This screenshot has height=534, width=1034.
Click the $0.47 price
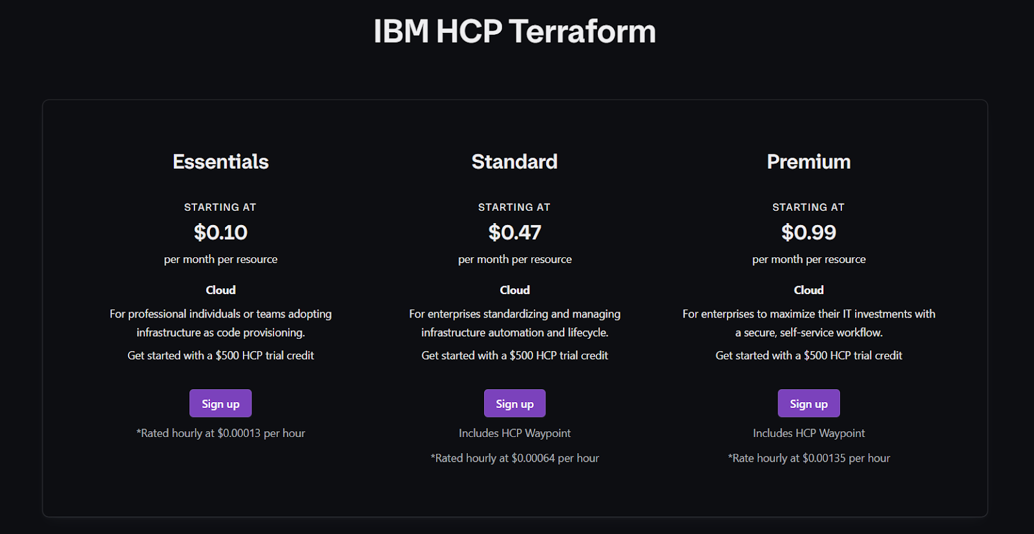pyautogui.click(x=514, y=232)
